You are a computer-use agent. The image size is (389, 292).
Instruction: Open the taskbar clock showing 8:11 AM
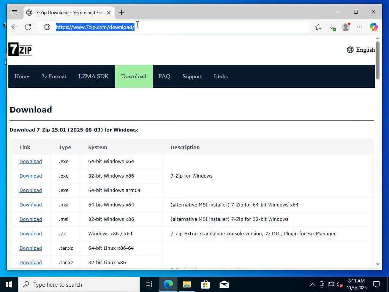pyautogui.click(x=356, y=284)
